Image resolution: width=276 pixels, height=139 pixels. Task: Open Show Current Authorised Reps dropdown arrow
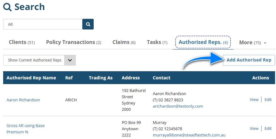[x=70, y=60]
